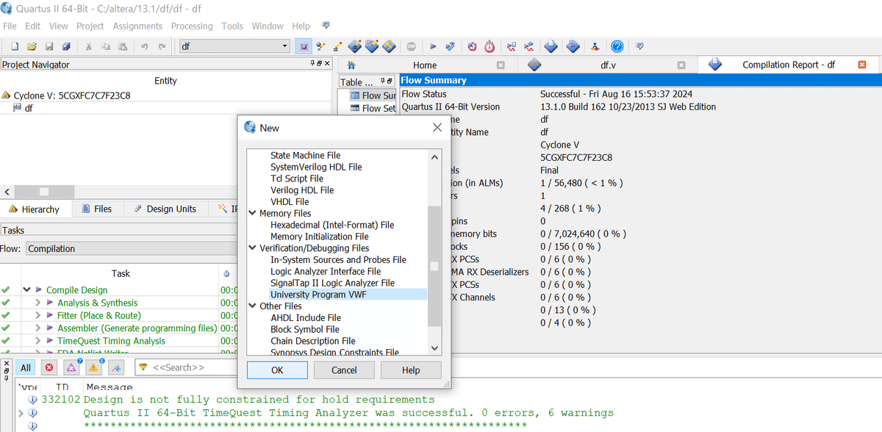This screenshot has width=882, height=432.
Task: Select VHDL File in the list
Action: (x=290, y=201)
